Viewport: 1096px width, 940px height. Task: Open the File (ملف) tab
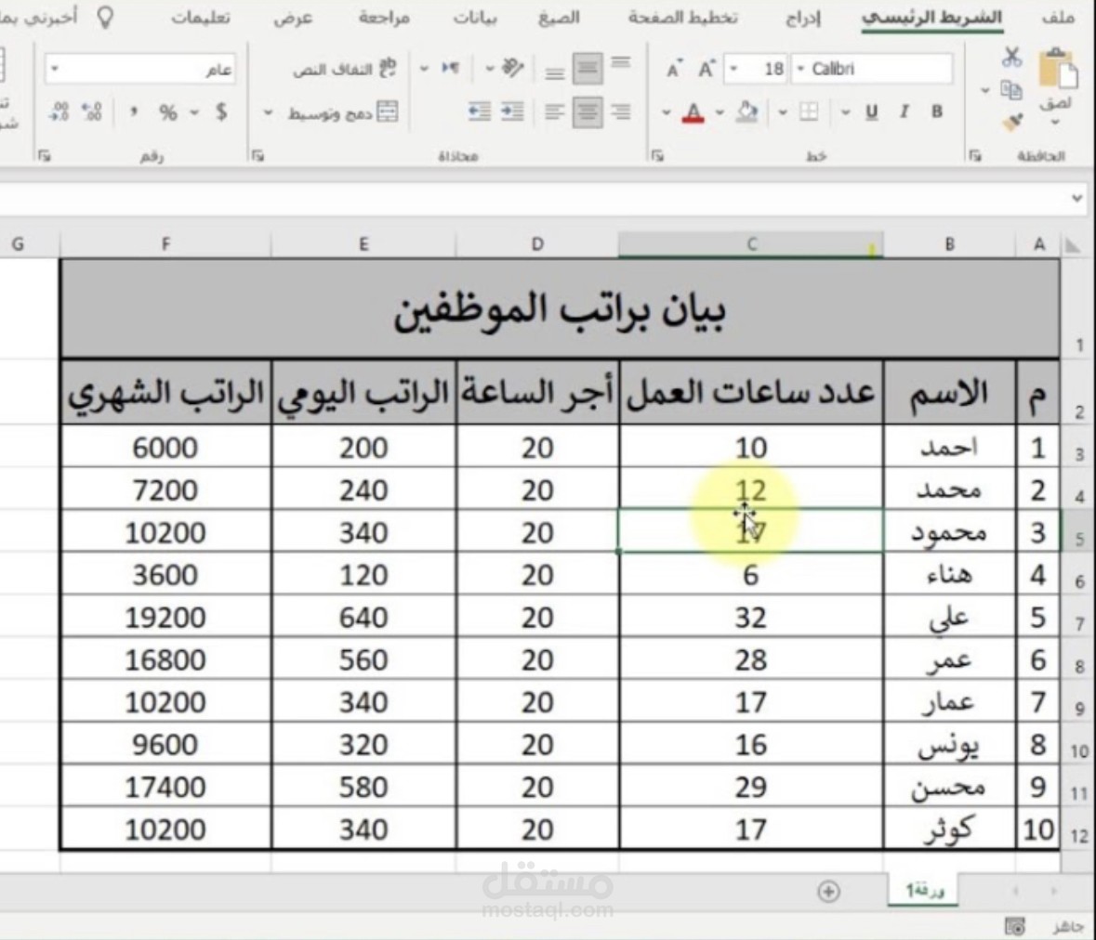(x=1058, y=18)
